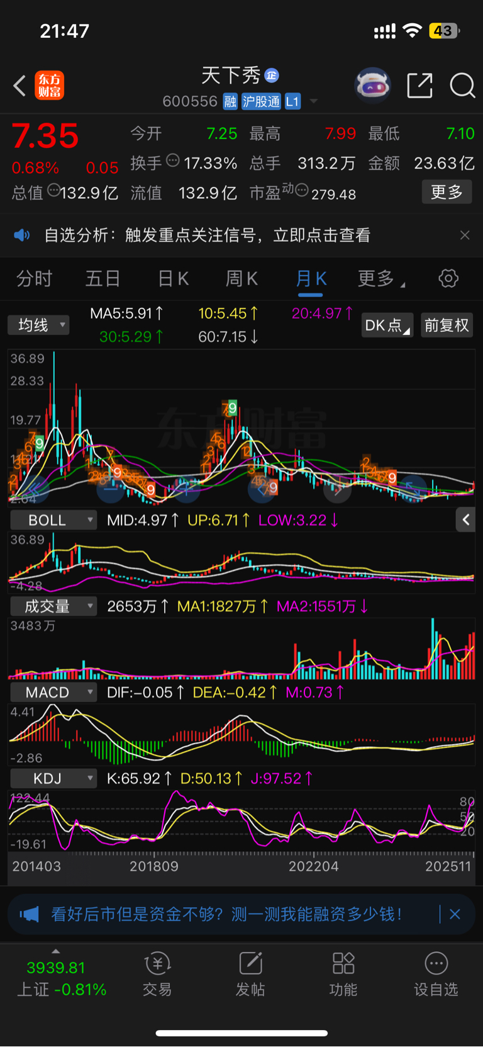The height and width of the screenshot is (1047, 483).
Task: Tap the 设自选 watchlist icon
Action: point(436,975)
